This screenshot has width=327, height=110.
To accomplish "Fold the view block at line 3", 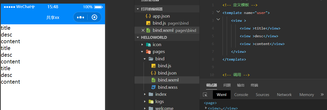I will [x=218, y=19].
